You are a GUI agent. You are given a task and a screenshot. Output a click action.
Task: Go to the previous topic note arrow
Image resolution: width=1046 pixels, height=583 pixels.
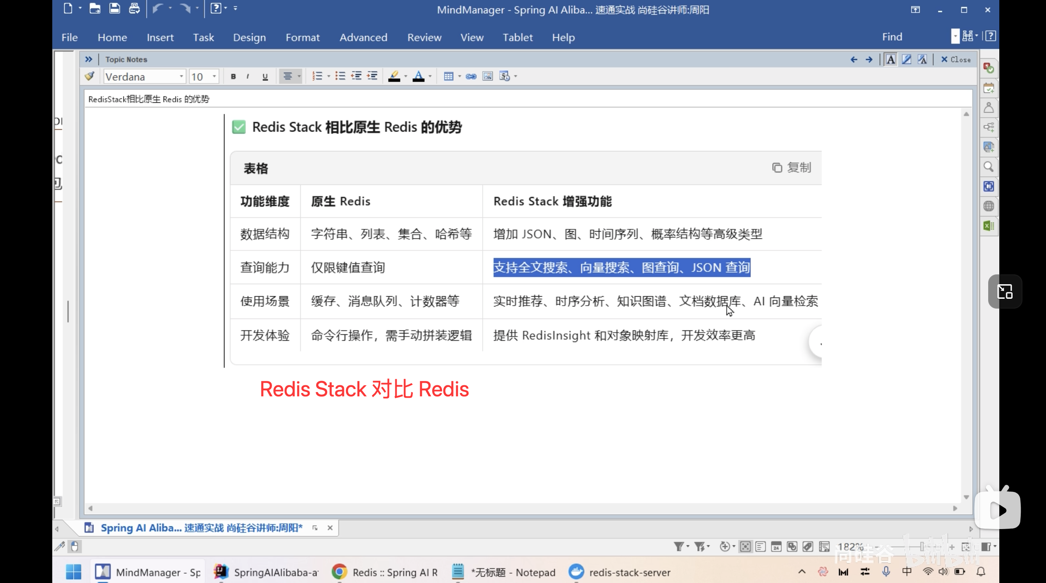pos(854,59)
